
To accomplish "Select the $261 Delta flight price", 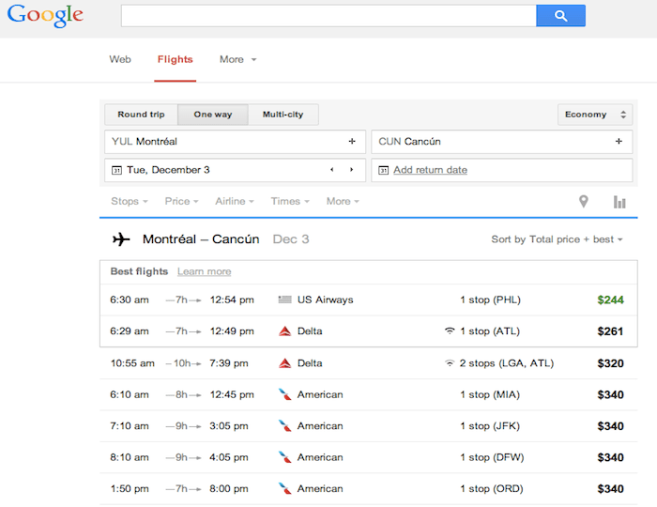I will [610, 331].
